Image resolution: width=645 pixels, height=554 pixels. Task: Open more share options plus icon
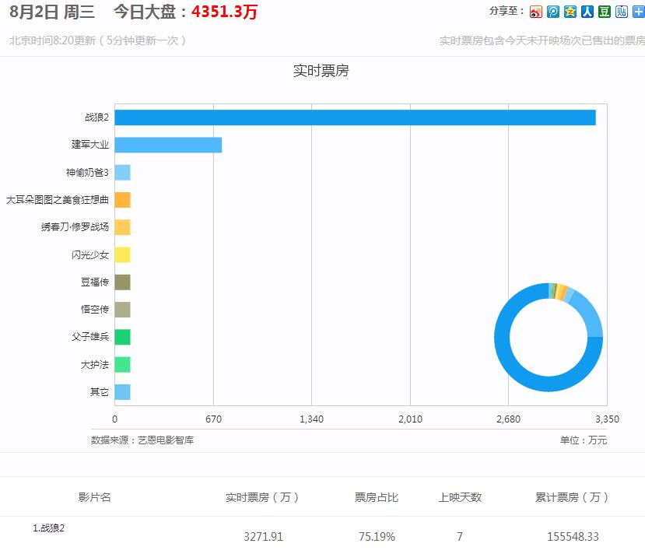[639, 12]
